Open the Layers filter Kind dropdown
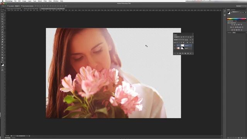This screenshot has width=247, height=139. click(x=177, y=37)
